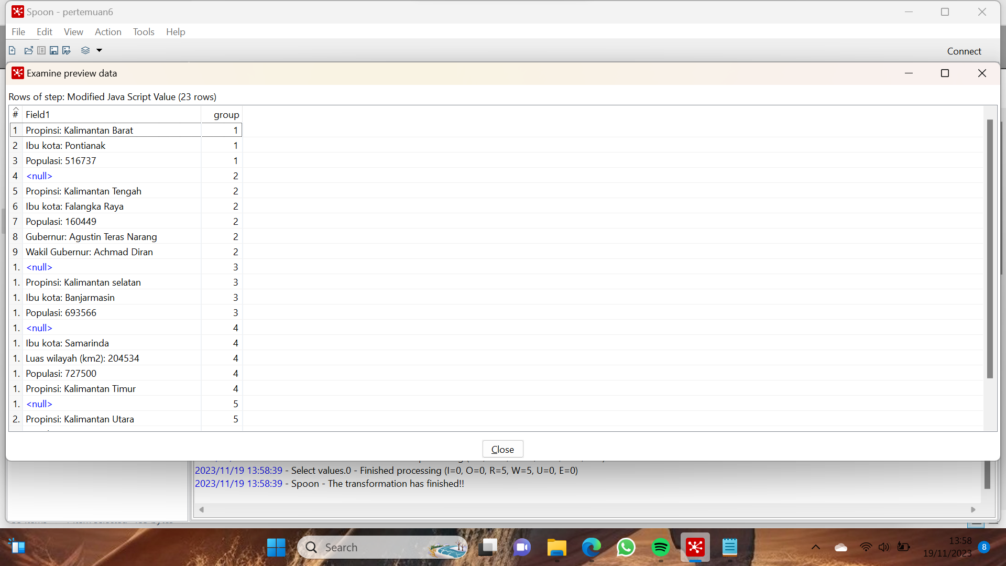The width and height of the screenshot is (1006, 566).
Task: Click the group column header
Action: (x=226, y=114)
